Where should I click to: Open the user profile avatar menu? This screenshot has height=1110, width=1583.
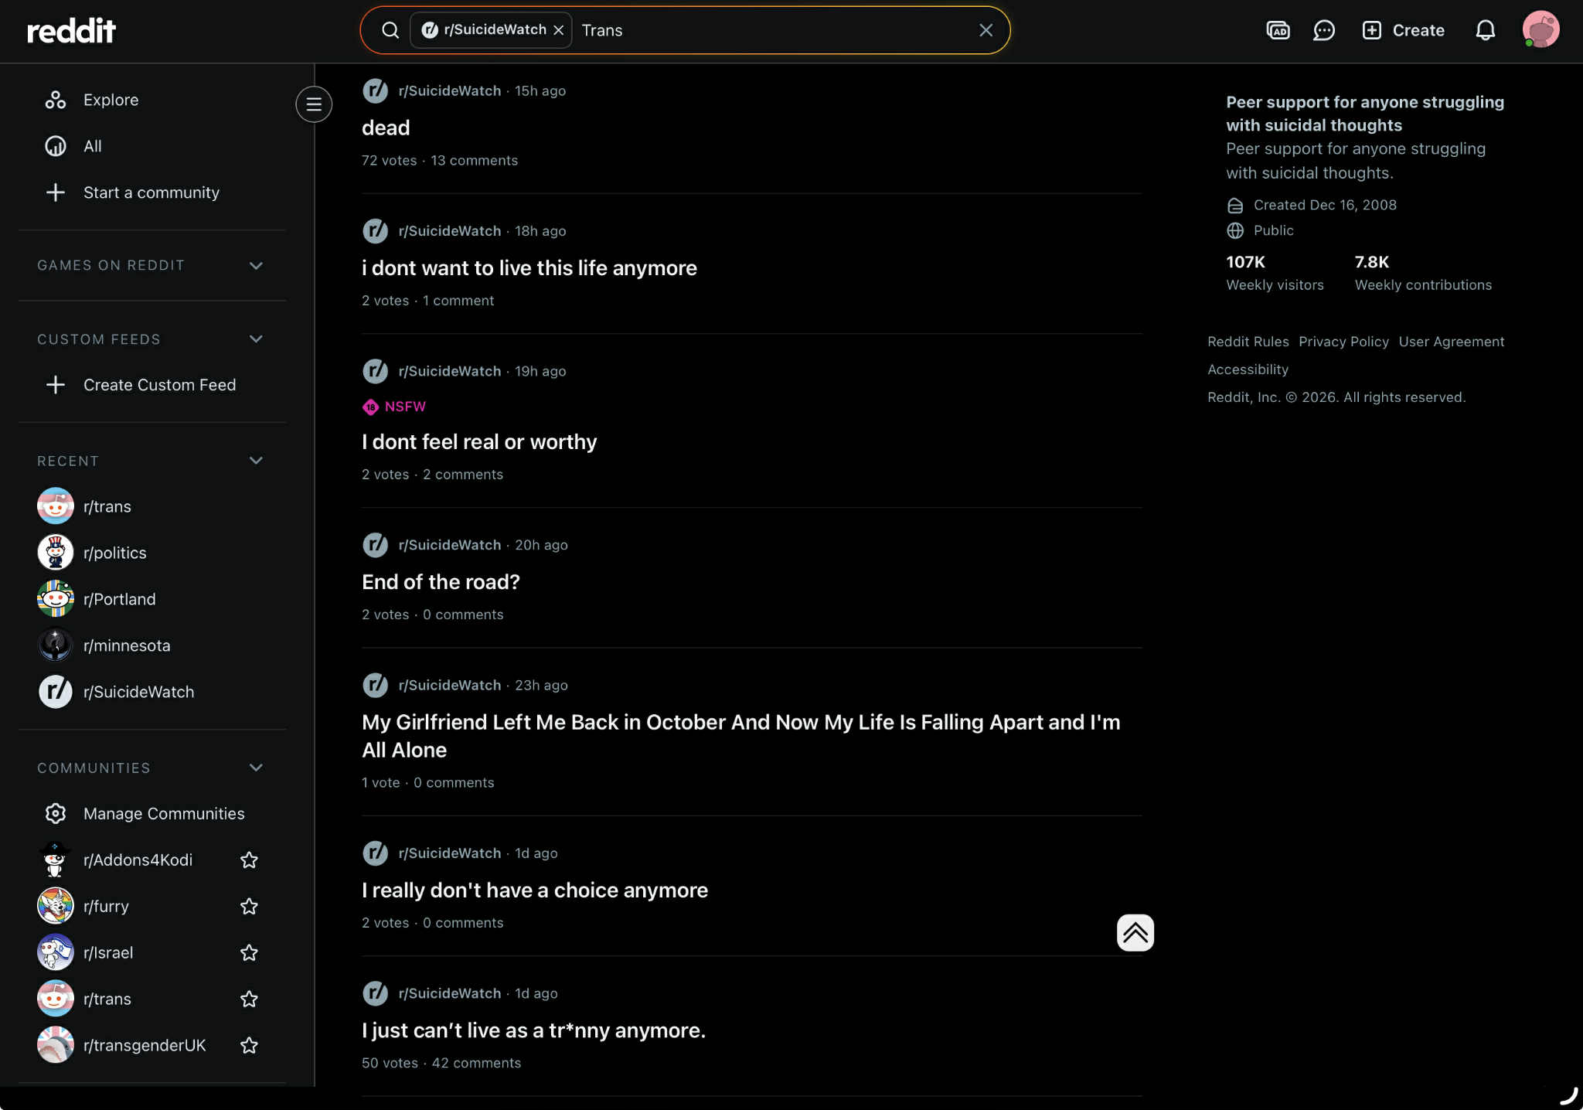pyautogui.click(x=1540, y=30)
